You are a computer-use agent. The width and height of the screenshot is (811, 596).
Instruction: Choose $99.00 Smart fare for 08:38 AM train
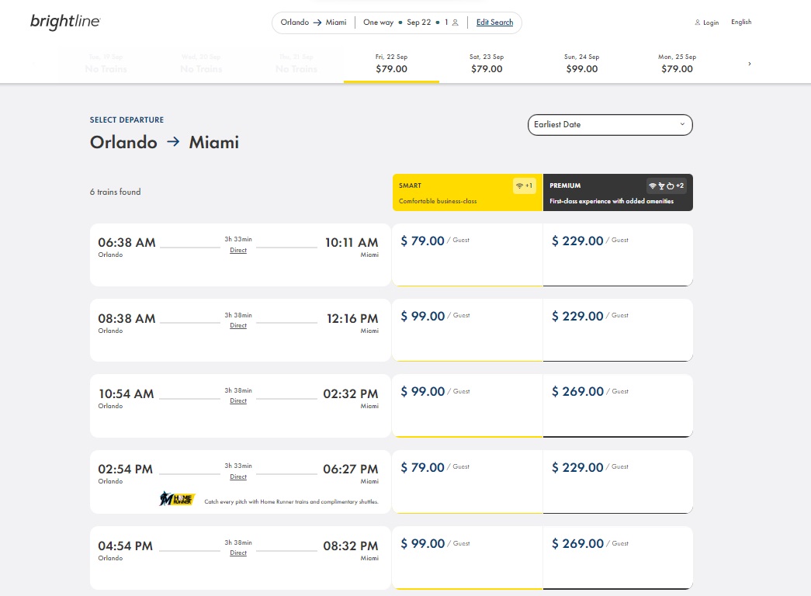(467, 330)
